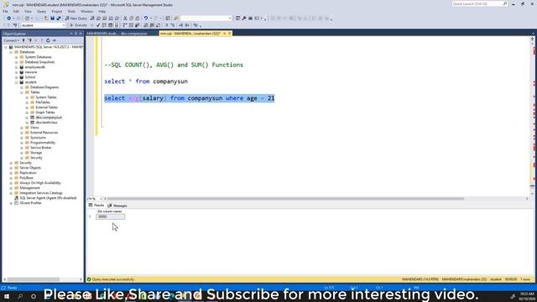
Task: Click the Decrease Indent icon
Action: 180,25
